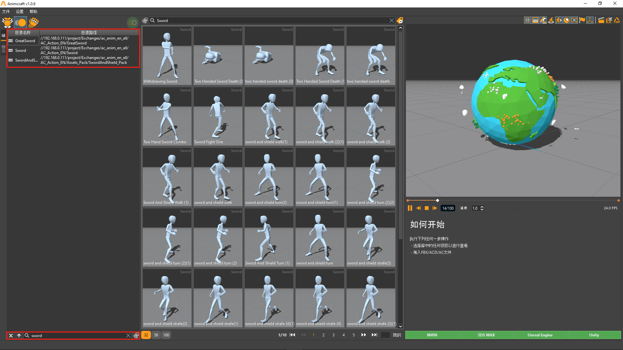Image resolution: width=623 pixels, height=350 pixels.
Task: Toggle the foot contact shoe icon
Action: point(543,20)
